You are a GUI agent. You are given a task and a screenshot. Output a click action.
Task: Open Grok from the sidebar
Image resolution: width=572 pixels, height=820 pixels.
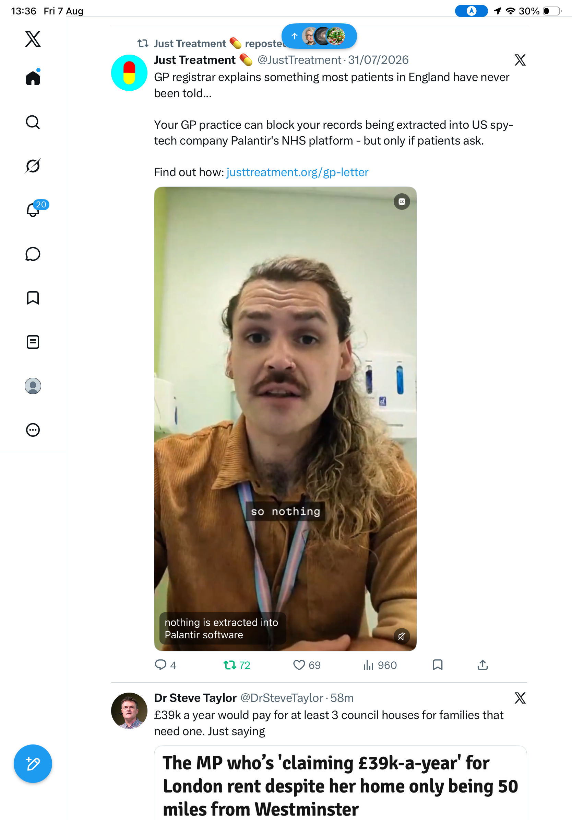coord(33,166)
